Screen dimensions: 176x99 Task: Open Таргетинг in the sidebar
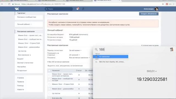pos(21,13)
